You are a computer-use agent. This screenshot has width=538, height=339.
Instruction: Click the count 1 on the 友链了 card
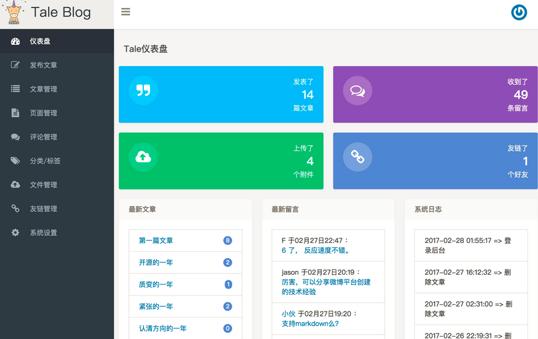[x=526, y=161]
